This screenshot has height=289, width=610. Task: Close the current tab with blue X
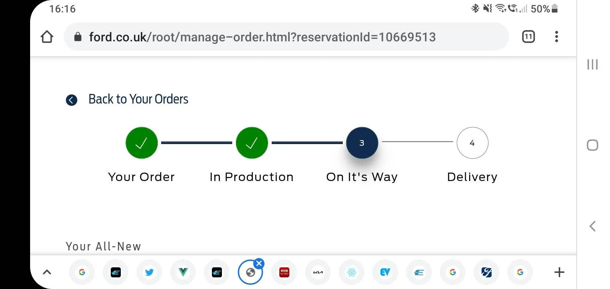(259, 264)
